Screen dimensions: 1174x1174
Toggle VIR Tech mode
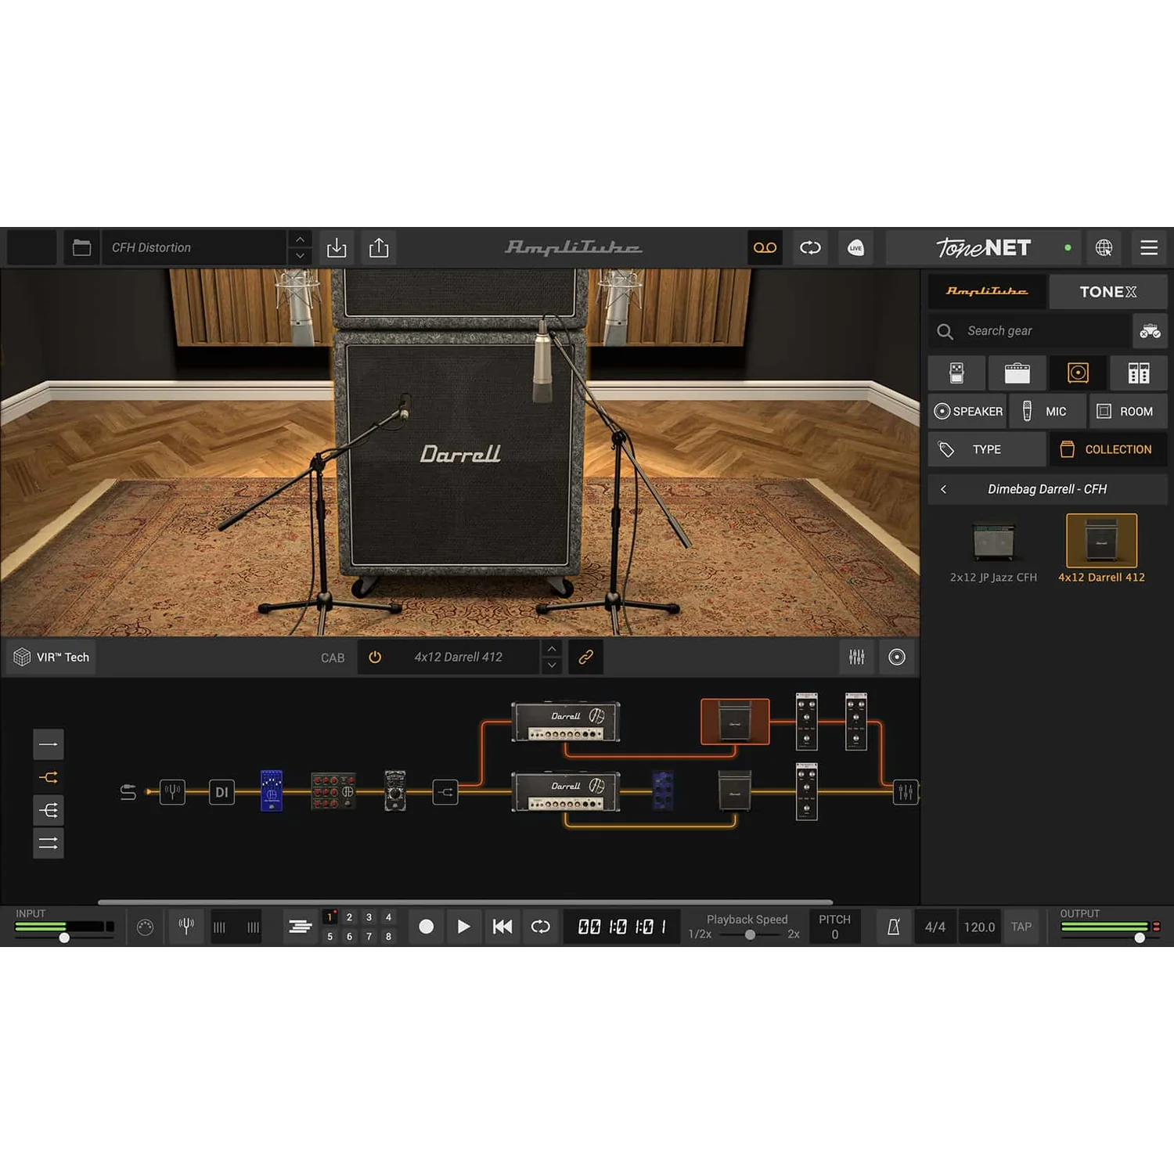(52, 657)
